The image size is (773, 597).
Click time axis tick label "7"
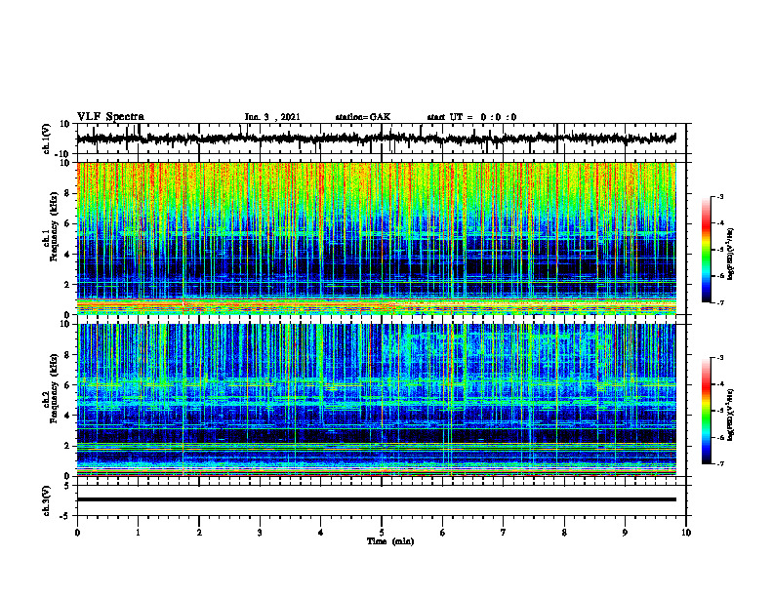pos(504,533)
